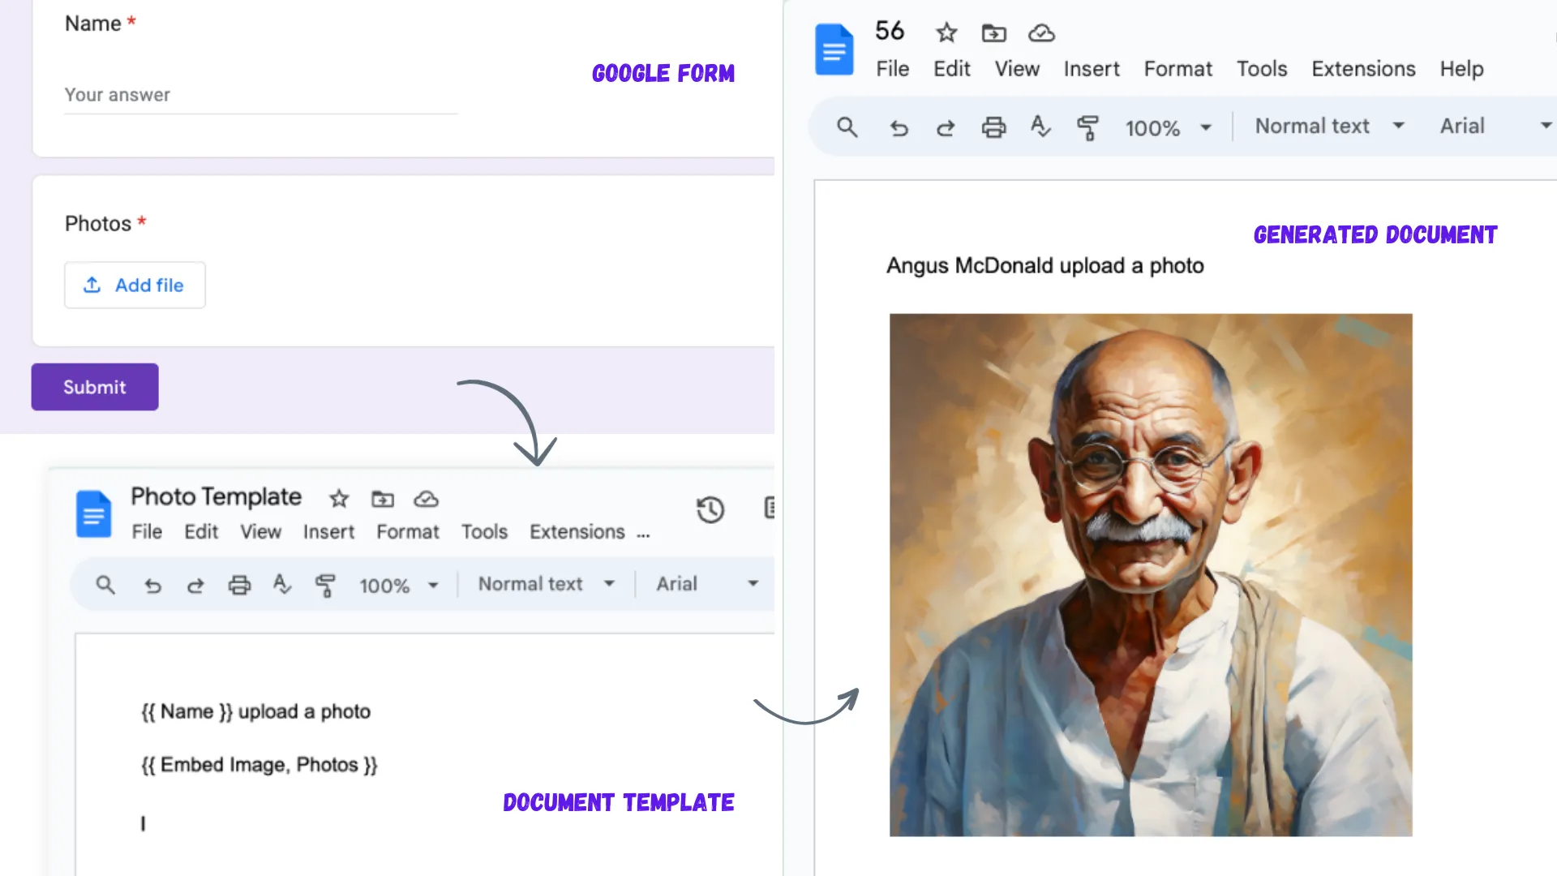
Task: Click the Gandhi portrait image in generated document
Action: [1150, 574]
